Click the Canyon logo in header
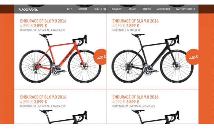The width and height of the screenshot is (214, 129). click(x=28, y=10)
